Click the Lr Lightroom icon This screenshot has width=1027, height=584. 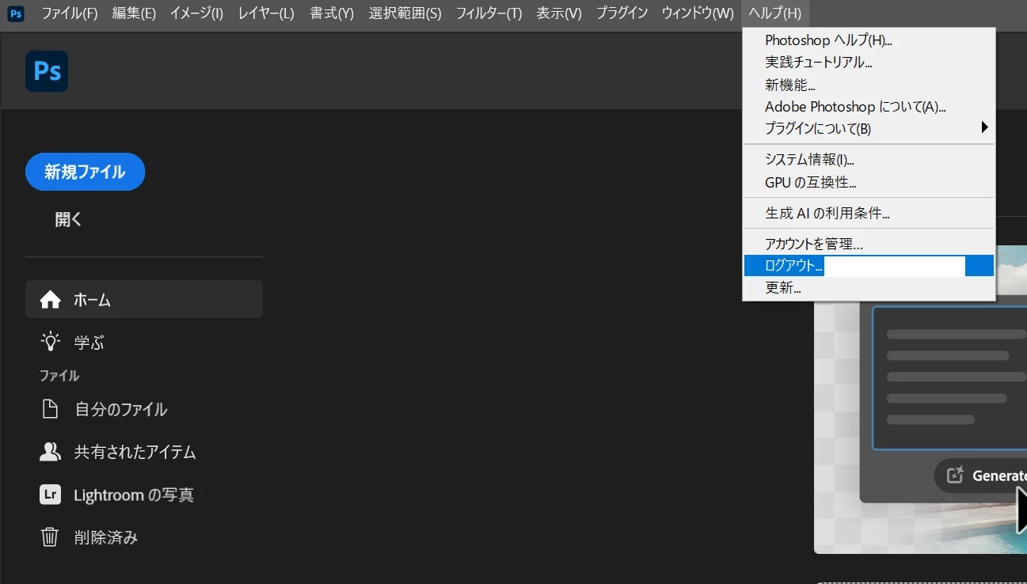[x=50, y=495]
